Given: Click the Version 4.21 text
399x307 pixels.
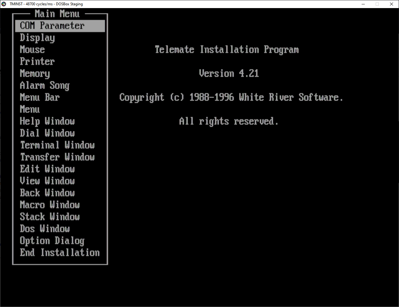Looking at the screenshot, I should coord(229,73).
